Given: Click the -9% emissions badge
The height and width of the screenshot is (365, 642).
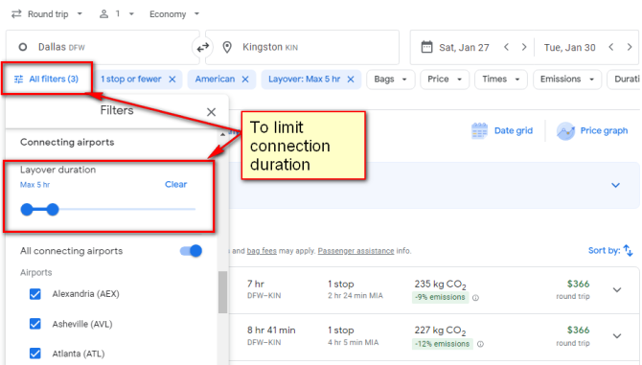Looking at the screenshot, I should click(x=440, y=298).
